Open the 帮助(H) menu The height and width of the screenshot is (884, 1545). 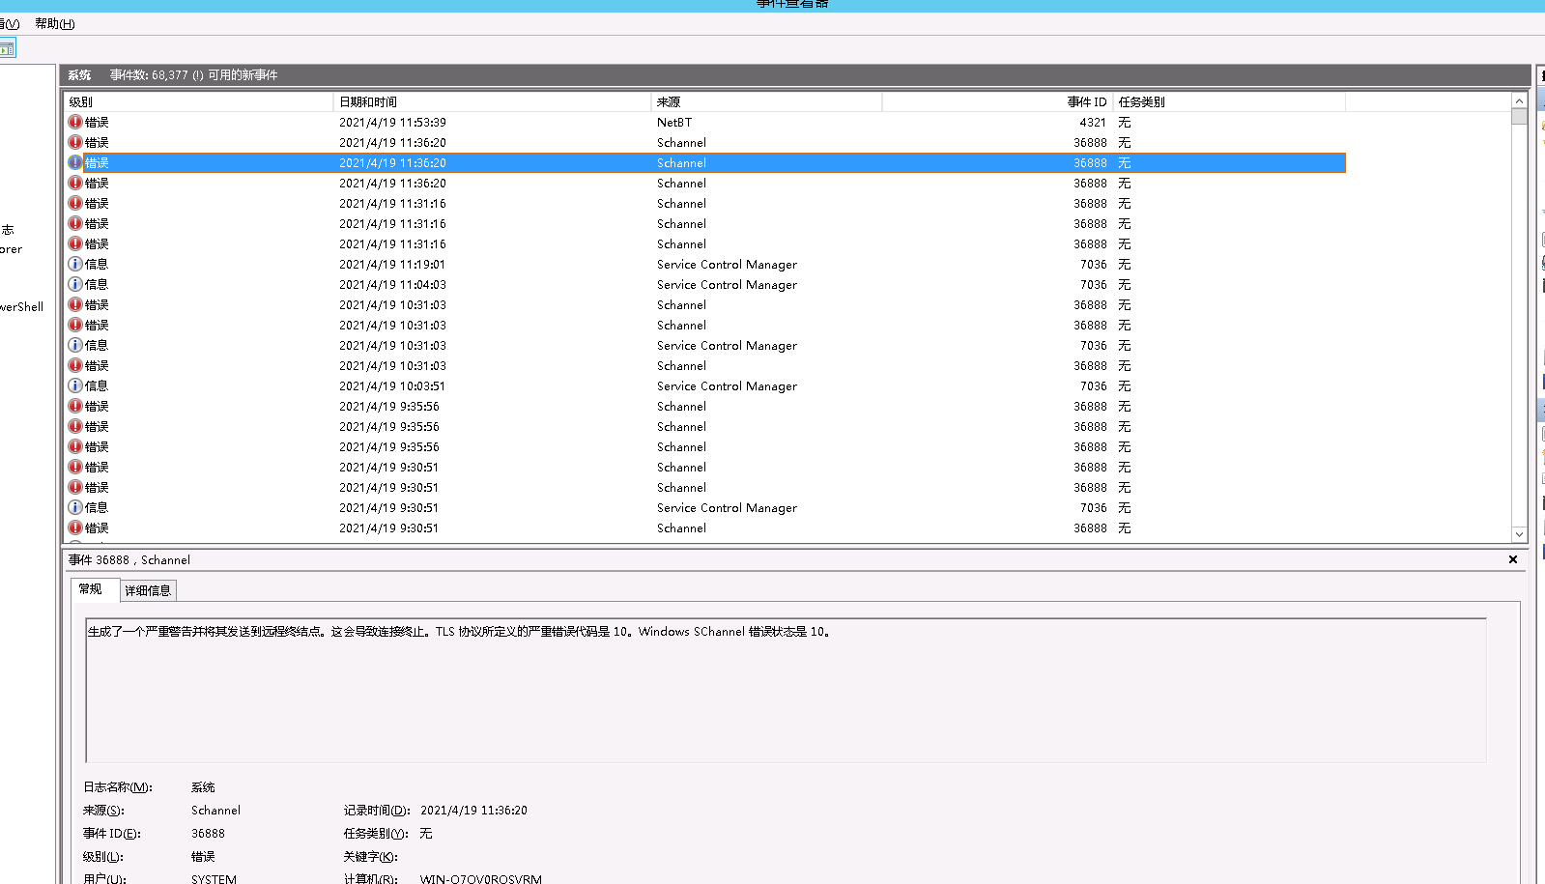pos(54,23)
